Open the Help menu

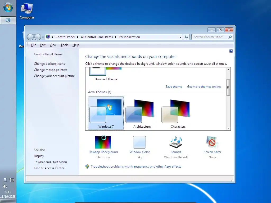[x=76, y=45]
